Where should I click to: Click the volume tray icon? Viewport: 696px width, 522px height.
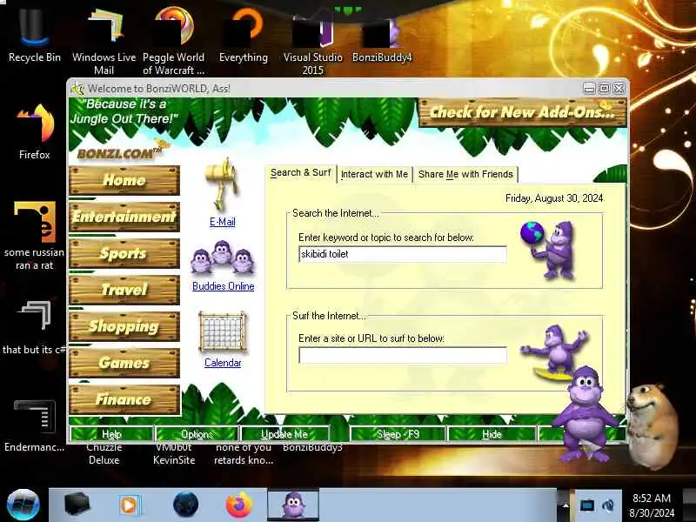[608, 505]
